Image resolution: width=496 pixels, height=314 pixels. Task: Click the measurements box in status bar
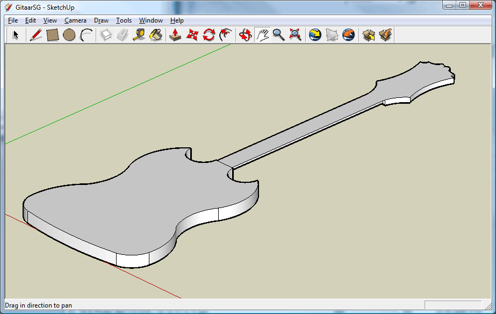pyautogui.click(x=452, y=305)
